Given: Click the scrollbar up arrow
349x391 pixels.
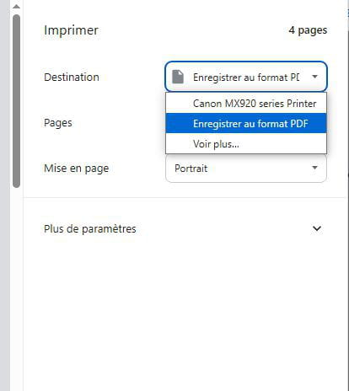Looking at the screenshot, I should [16, 6].
